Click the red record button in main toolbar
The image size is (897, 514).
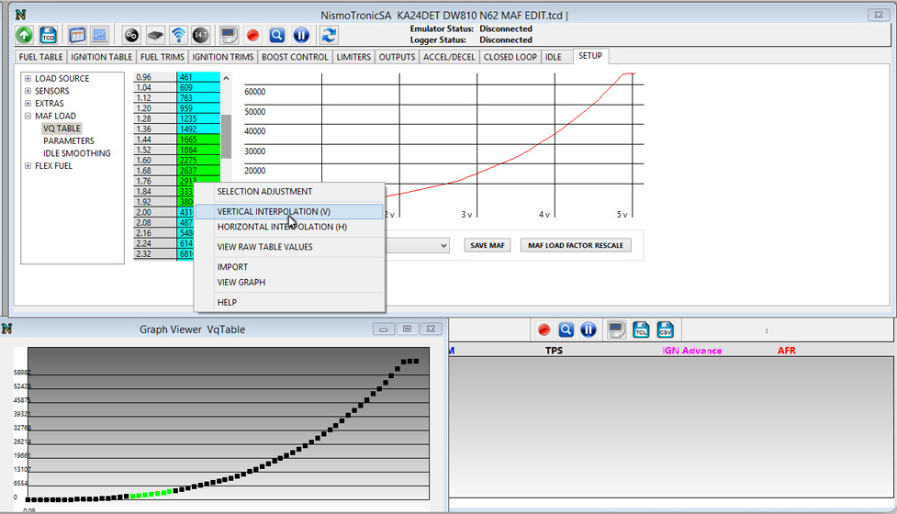[x=252, y=36]
